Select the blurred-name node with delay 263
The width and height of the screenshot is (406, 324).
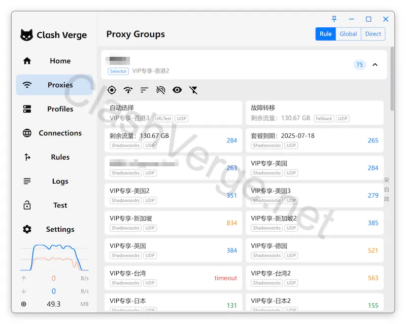(x=173, y=168)
